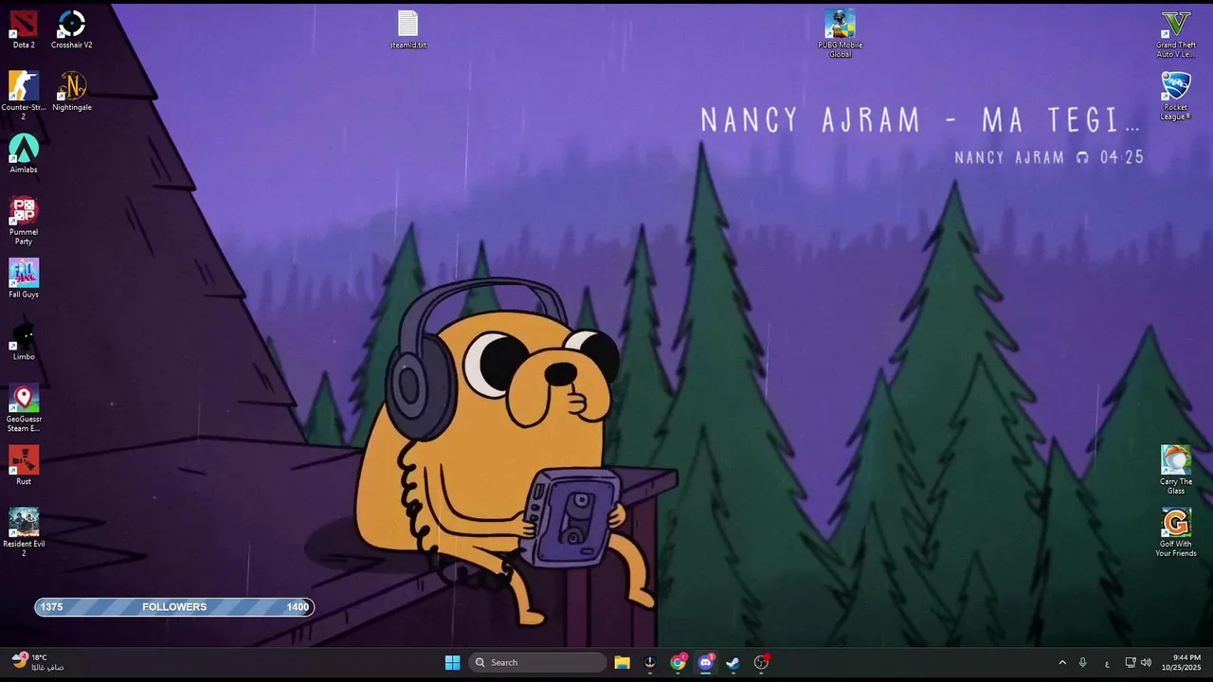Select Golf With Your Friends icon

[1176, 533]
